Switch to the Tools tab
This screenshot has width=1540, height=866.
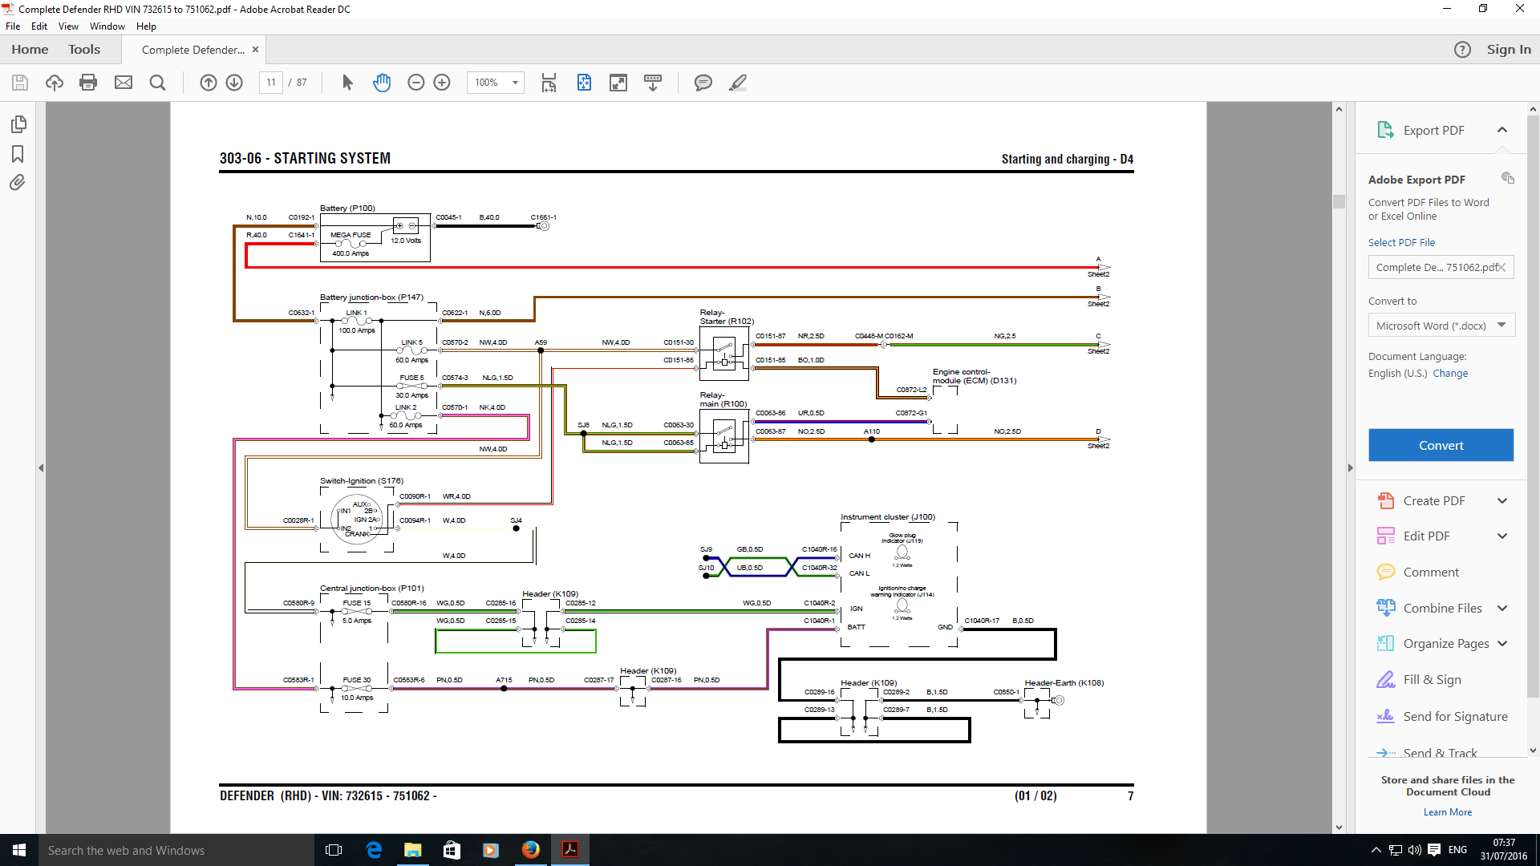click(x=84, y=50)
